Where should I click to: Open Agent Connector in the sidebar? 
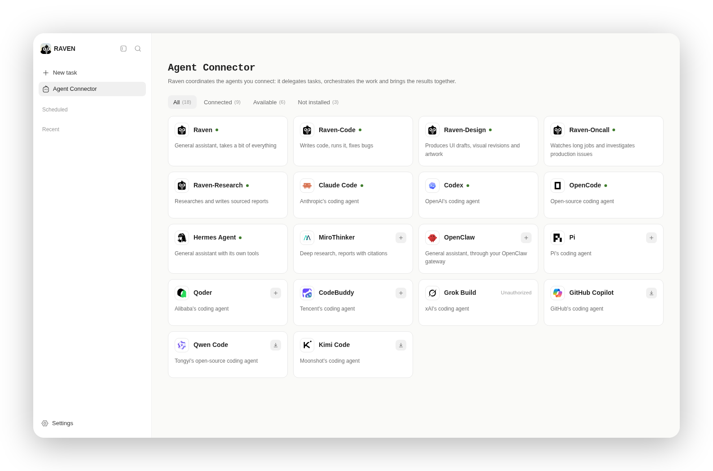[x=92, y=89]
